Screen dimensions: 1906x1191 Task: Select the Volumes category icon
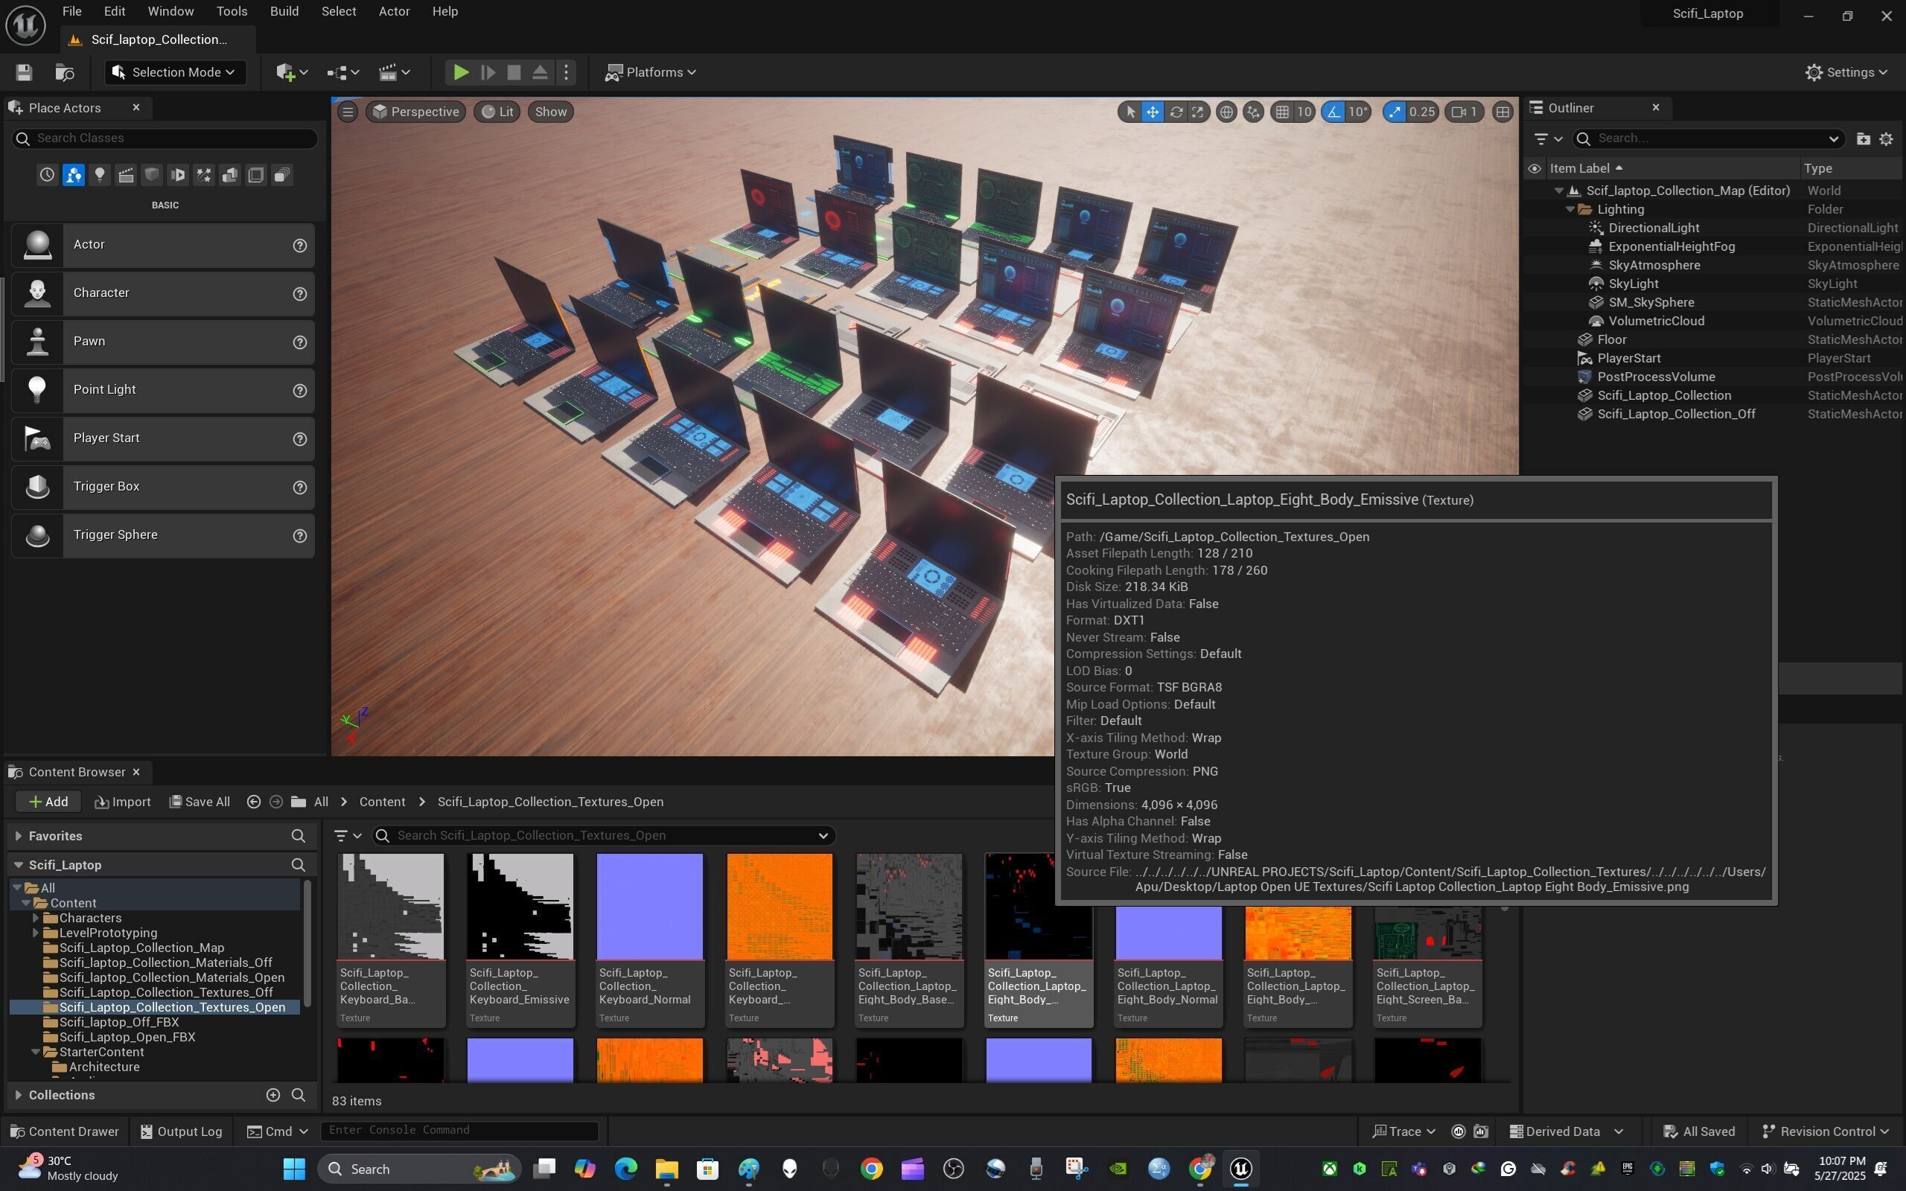256,175
